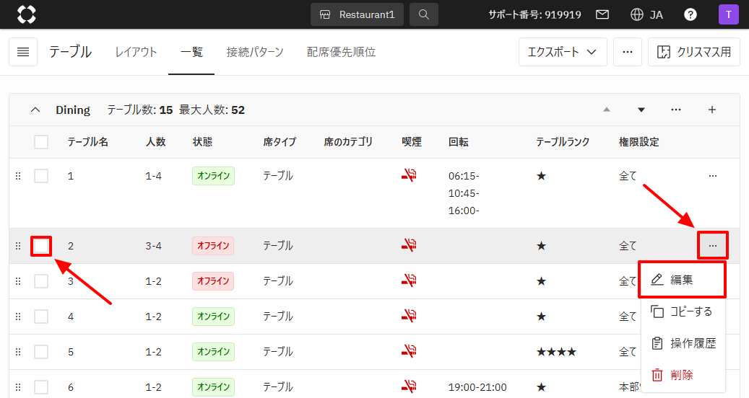Check the checkbox for table 1
The height and width of the screenshot is (398, 749).
(41, 176)
